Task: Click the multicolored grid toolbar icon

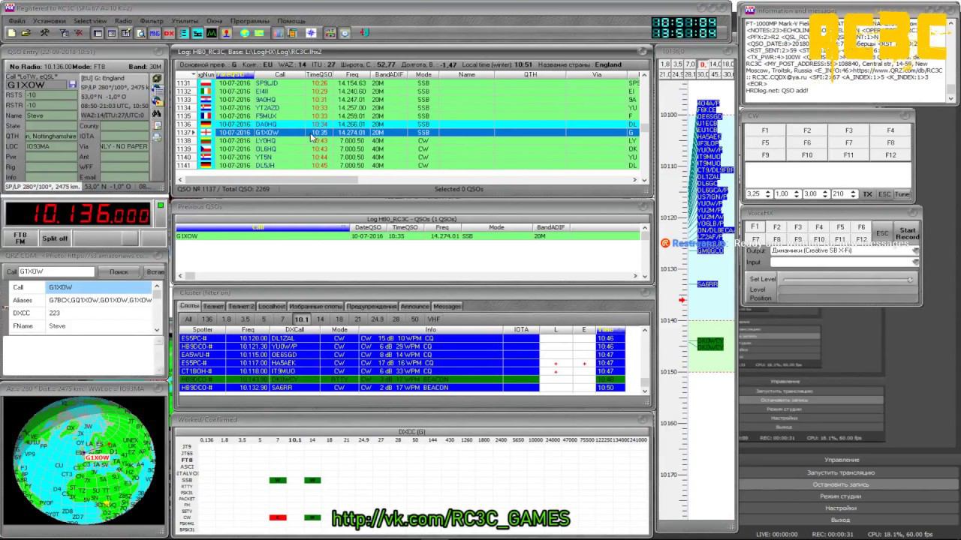Action: (x=330, y=33)
